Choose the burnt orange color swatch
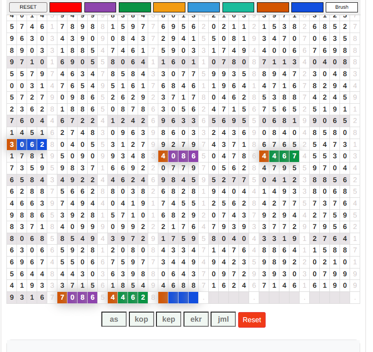The image size is (373, 352). 273,7
